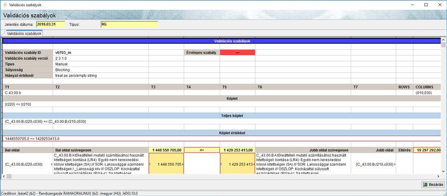The height and width of the screenshot is (196, 447).
Task: Select the Validációs szabályok tab
Action: pyautogui.click(x=24, y=34)
